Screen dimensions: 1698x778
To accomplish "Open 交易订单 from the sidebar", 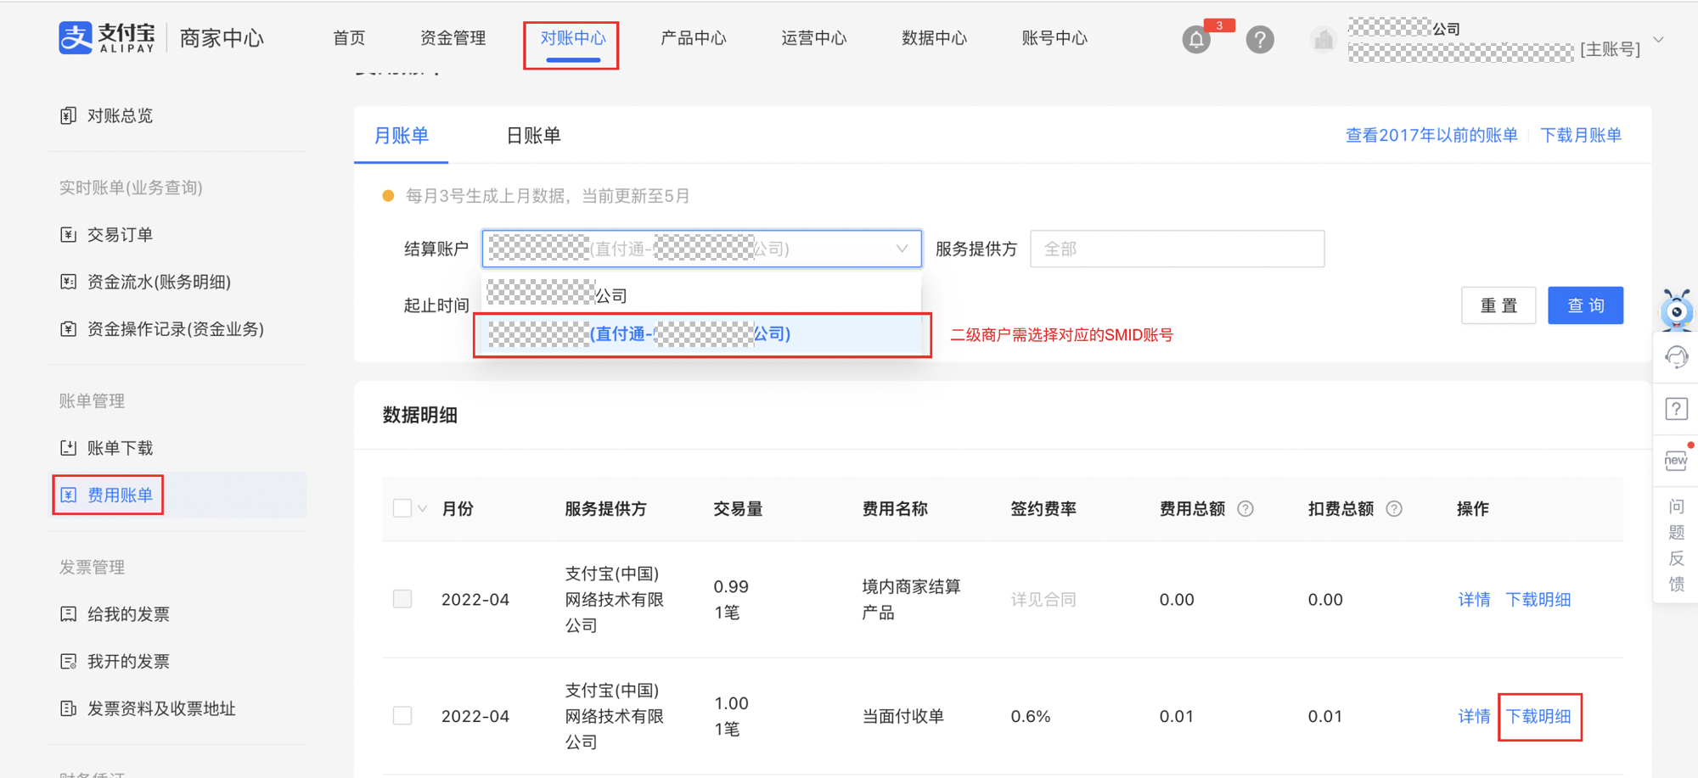I will pos(118,234).
